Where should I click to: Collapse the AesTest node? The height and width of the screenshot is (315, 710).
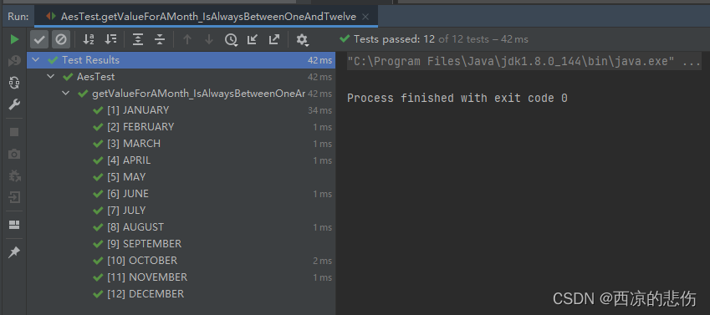tap(51, 77)
